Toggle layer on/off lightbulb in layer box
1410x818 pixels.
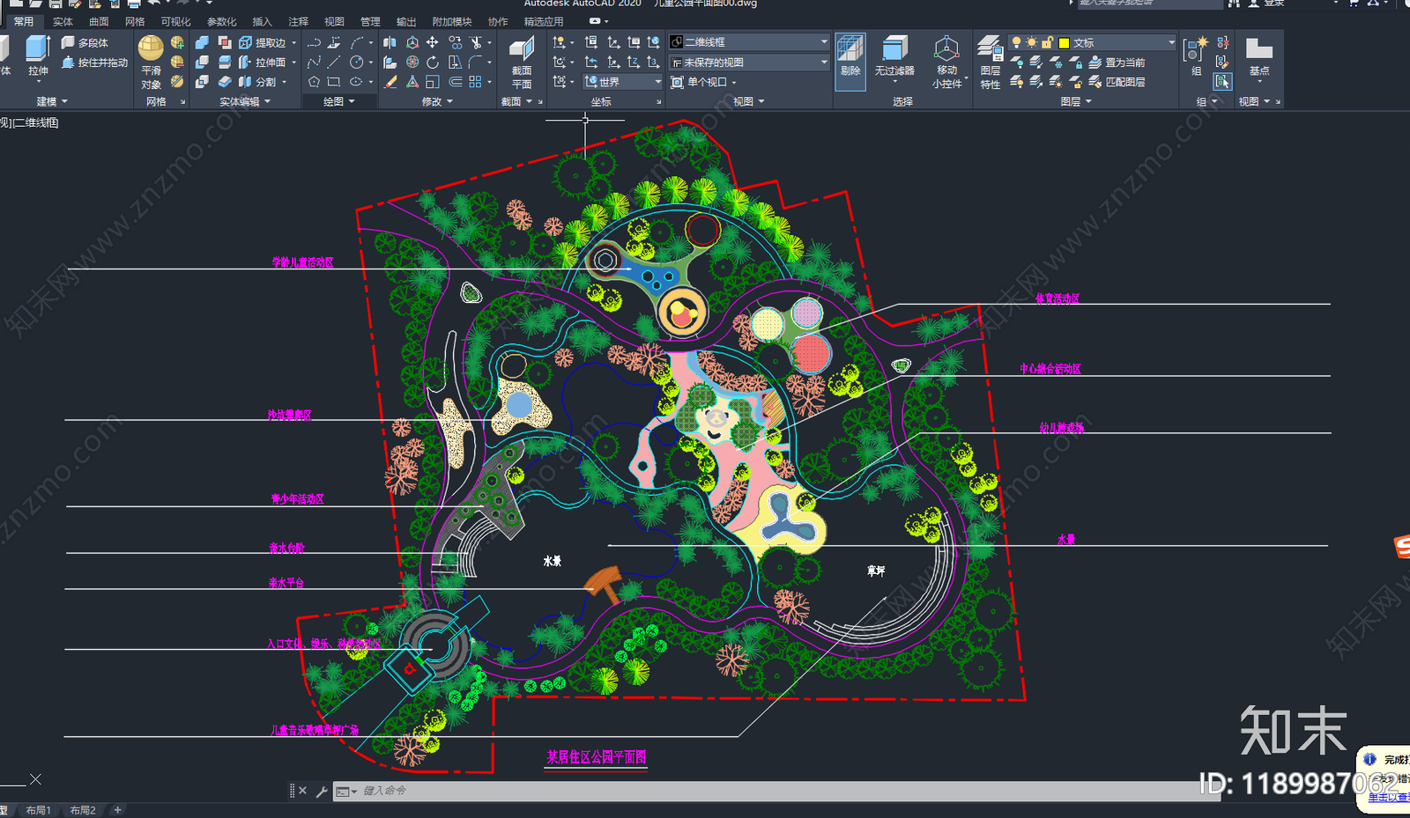point(1016,42)
